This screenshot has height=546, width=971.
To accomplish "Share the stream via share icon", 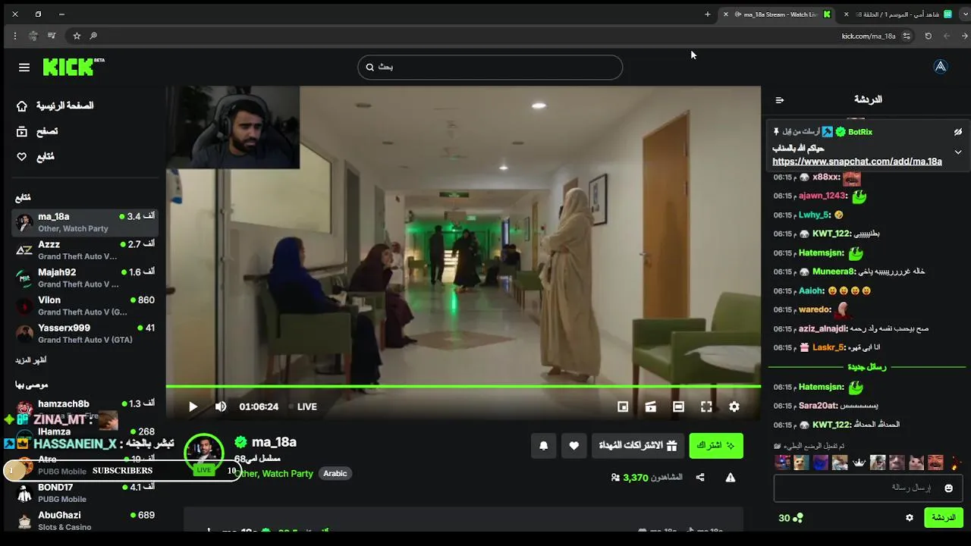I will pos(700,478).
